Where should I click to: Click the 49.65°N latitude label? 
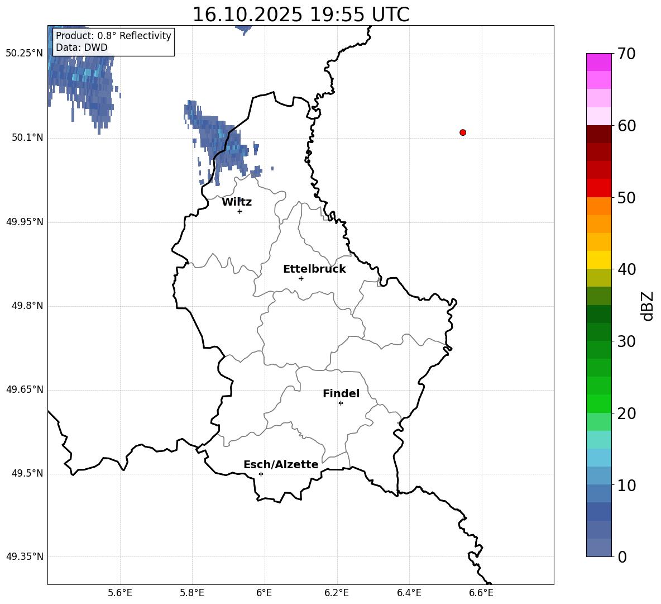pyautogui.click(x=25, y=389)
